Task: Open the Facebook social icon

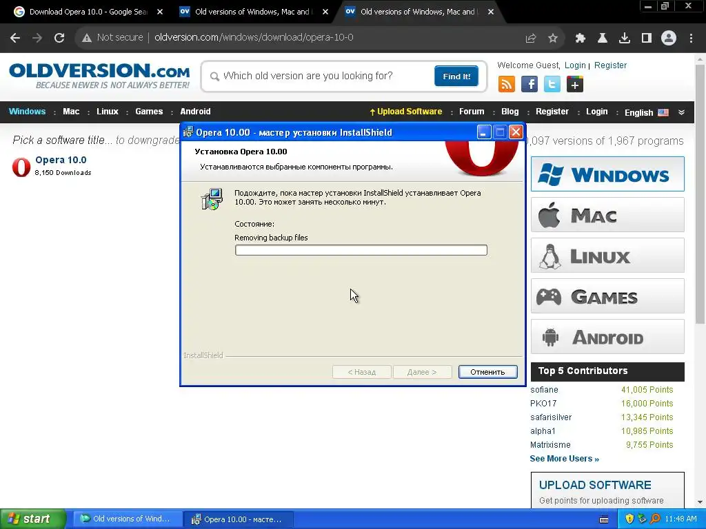Action: click(529, 84)
